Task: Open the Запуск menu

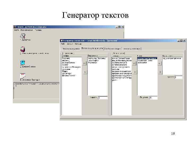Action: [70, 44]
